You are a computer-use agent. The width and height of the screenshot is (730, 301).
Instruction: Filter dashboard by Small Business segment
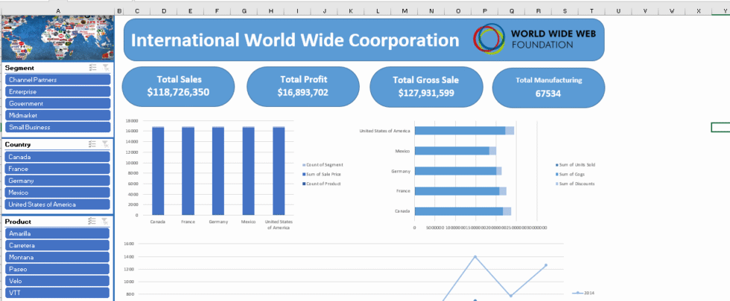pyautogui.click(x=57, y=127)
